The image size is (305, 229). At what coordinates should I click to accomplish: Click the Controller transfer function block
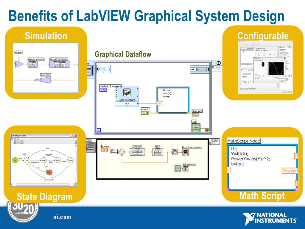(x=137, y=152)
